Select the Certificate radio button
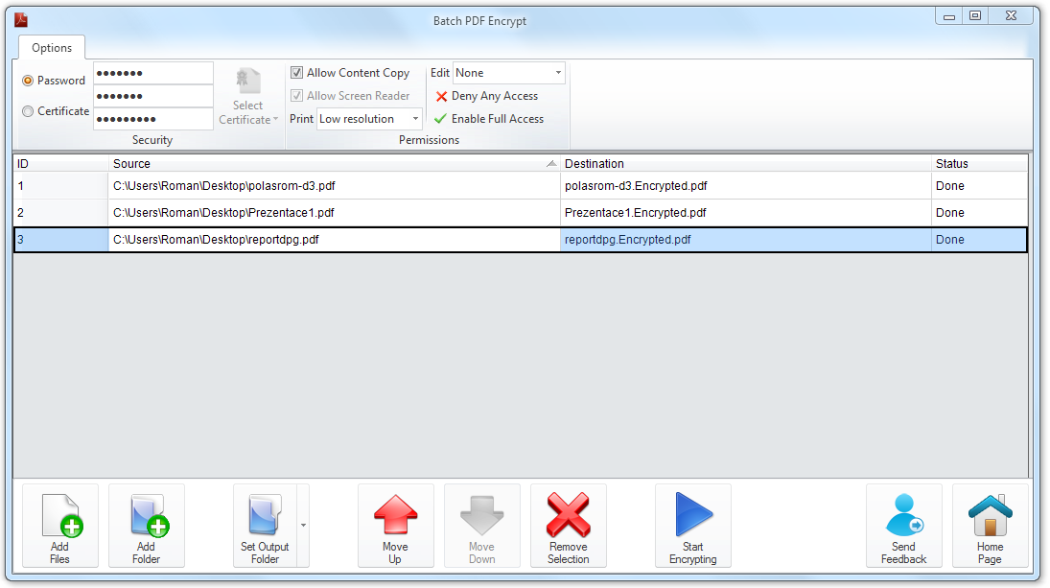This screenshot has width=1050, height=588. pos(28,111)
